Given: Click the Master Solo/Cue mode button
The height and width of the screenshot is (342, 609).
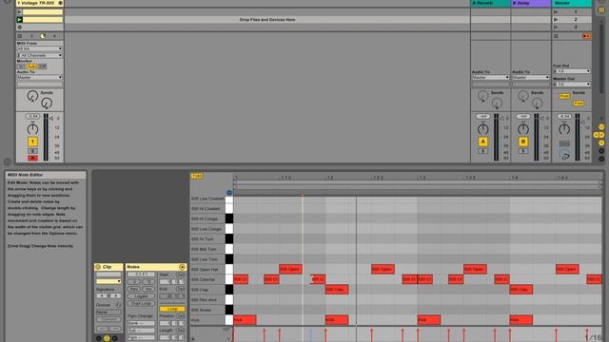Looking at the screenshot, I should 564,143.
